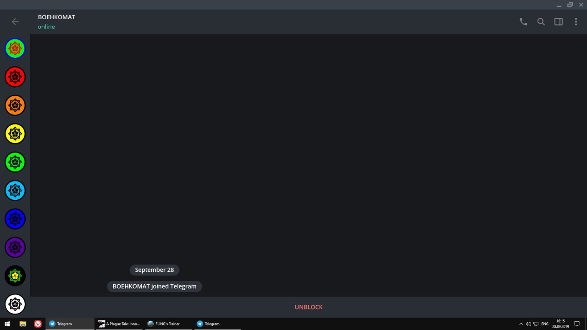Viewport: 587px width, 330px height.
Task: Click UNBLOCK to unblock this user
Action: click(x=309, y=307)
